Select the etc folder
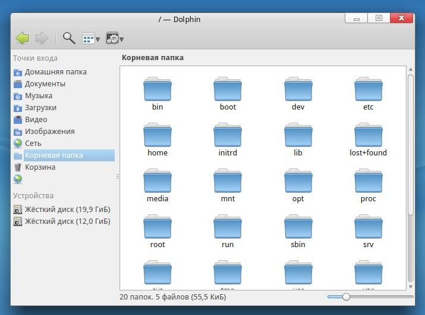The image size is (425, 315). pos(368,90)
